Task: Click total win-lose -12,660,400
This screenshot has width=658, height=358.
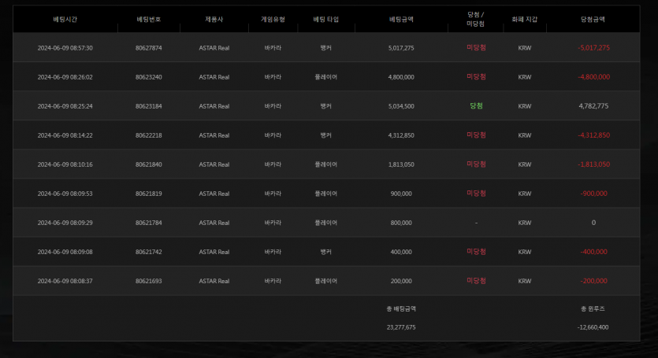Action: pos(593,327)
